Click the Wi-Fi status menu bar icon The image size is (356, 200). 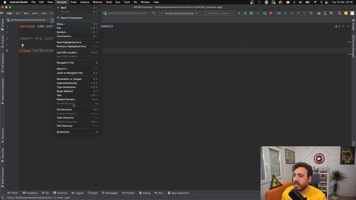click(x=315, y=2)
